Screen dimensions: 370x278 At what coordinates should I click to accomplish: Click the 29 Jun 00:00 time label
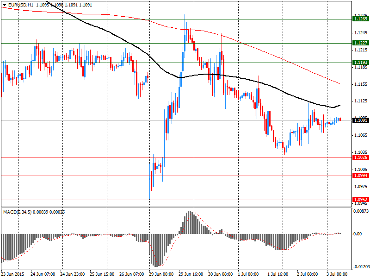pyautogui.click(x=161, y=274)
